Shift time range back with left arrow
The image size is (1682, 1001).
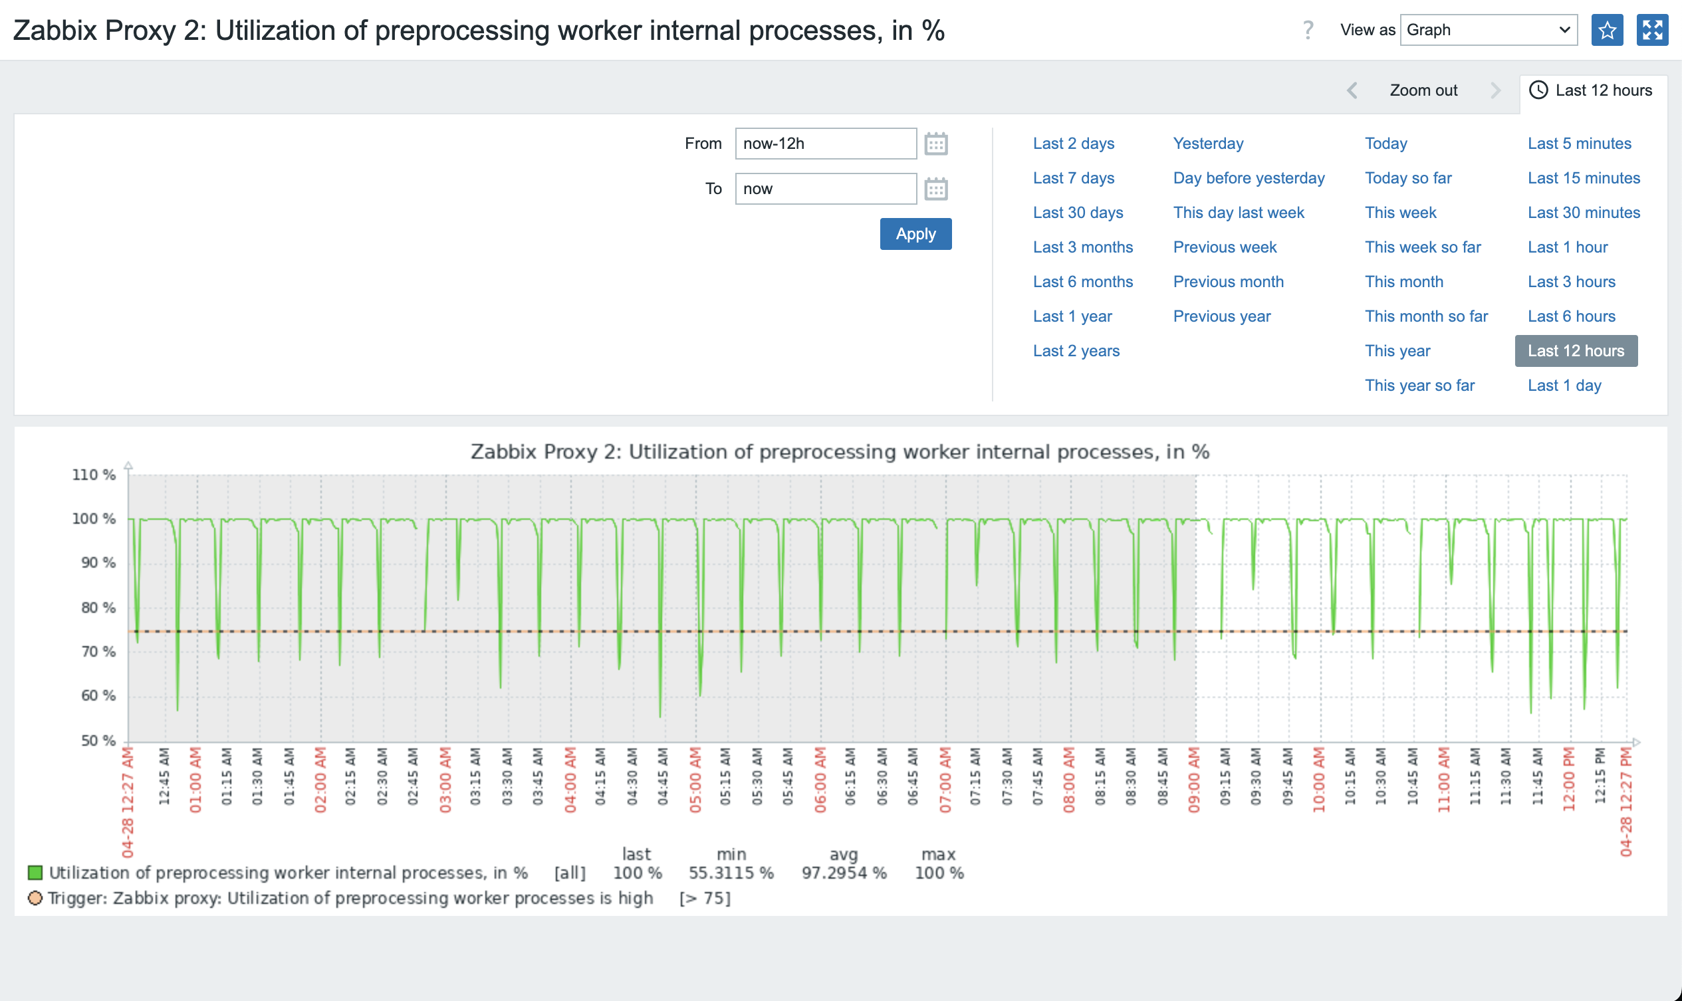(1352, 90)
